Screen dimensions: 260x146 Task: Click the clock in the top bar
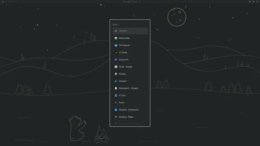pyautogui.click(x=130, y=2)
